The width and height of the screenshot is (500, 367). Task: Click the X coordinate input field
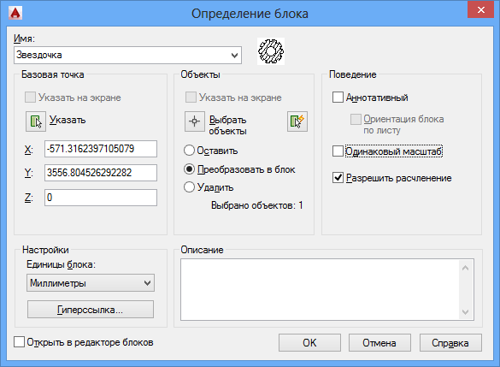101,149
